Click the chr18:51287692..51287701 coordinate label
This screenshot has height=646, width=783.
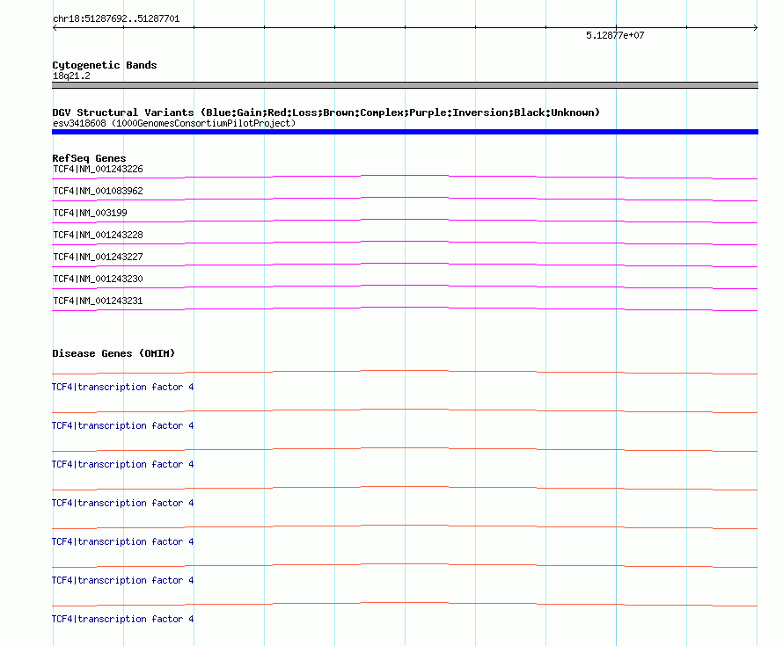tap(116, 18)
